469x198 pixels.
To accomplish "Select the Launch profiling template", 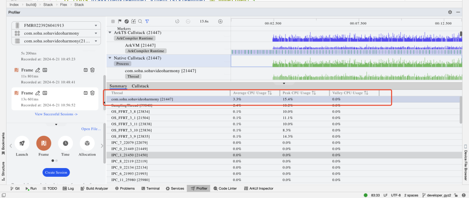I will click(22, 143).
